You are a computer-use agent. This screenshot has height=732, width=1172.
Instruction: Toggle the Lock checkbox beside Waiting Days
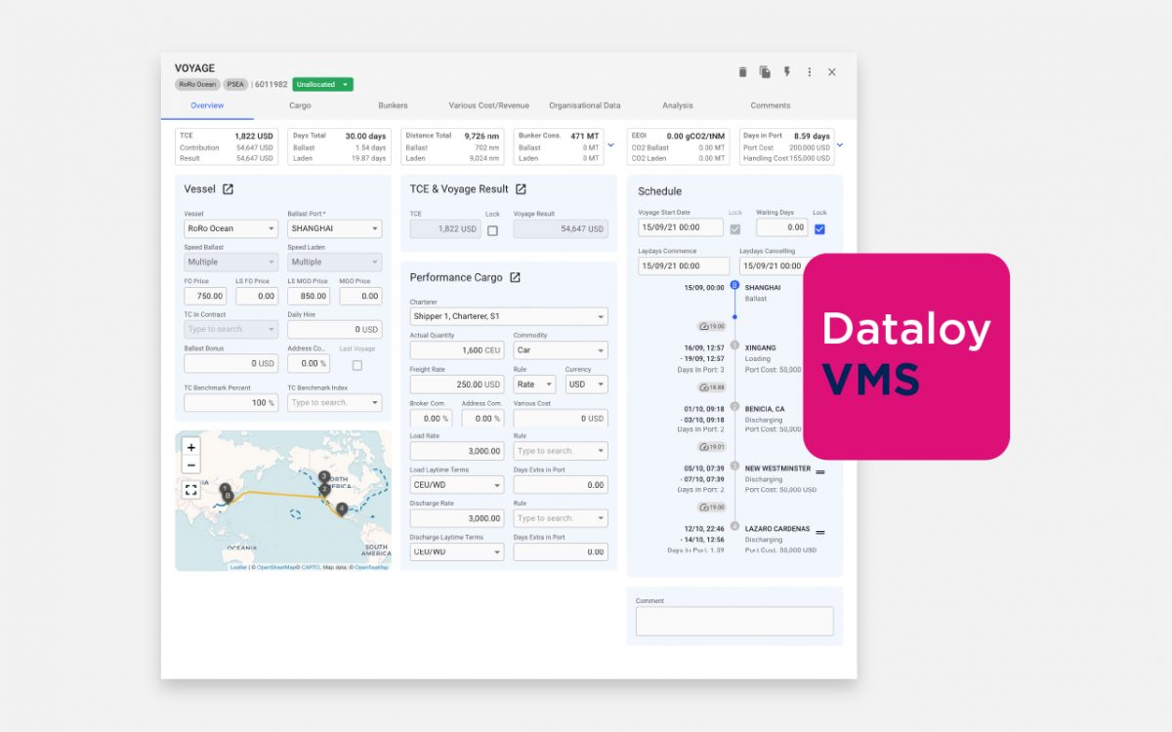(819, 227)
